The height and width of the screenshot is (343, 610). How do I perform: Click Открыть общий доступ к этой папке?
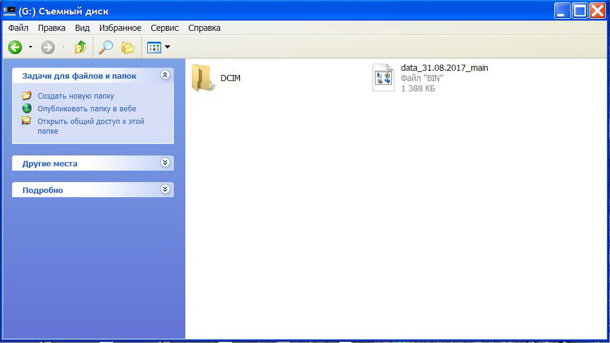90,122
